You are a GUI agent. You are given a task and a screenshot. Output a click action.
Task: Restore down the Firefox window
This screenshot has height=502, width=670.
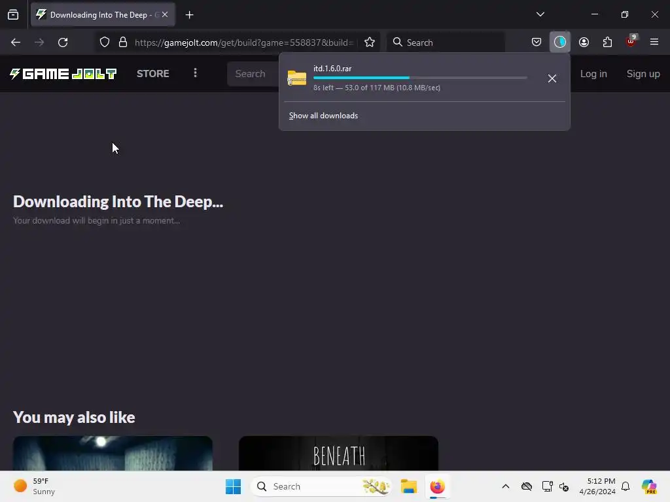[x=625, y=14]
